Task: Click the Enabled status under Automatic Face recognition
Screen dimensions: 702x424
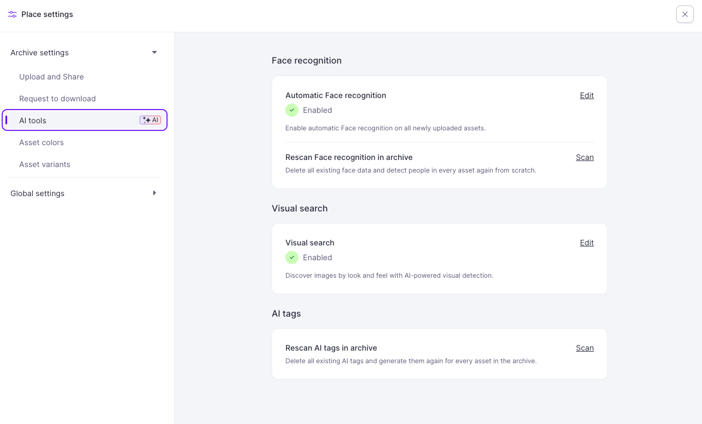Action: tap(318, 110)
